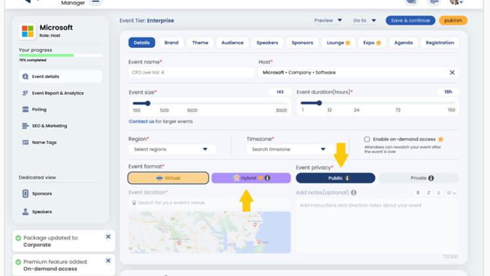Click the Event duration slider handle

pyautogui.click(x=319, y=103)
